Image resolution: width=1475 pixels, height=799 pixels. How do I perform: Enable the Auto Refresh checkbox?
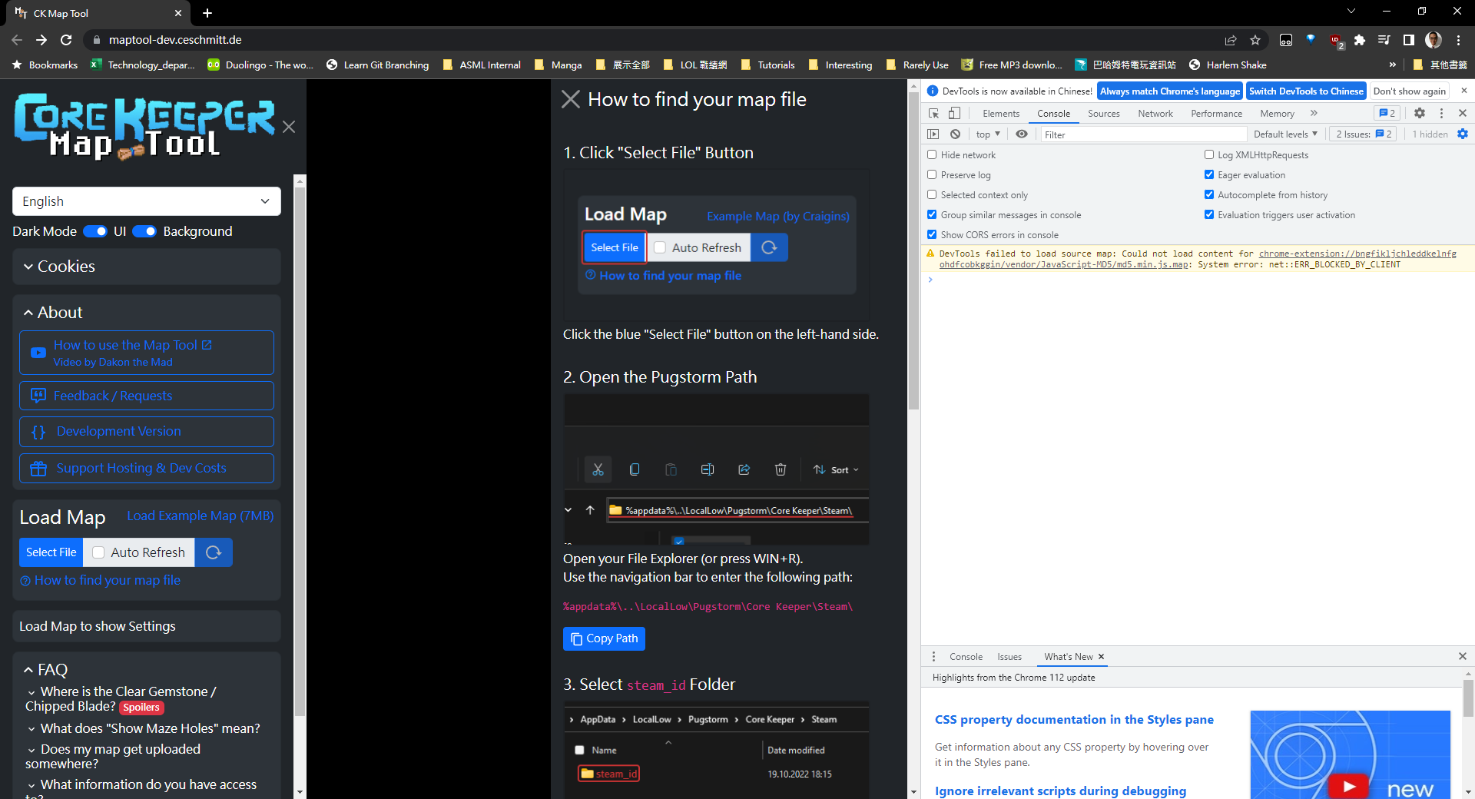pos(98,552)
